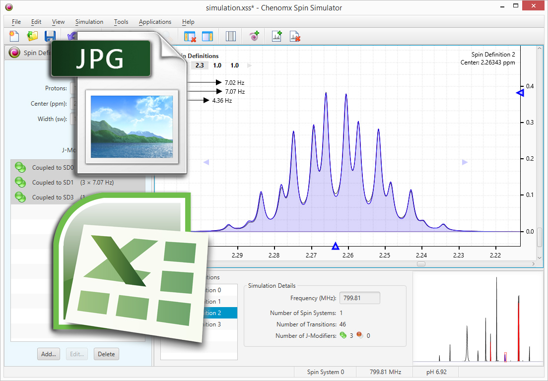Minimize the Chenomx Spin Simulator window
The height and width of the screenshot is (381, 548).
coord(502,6)
